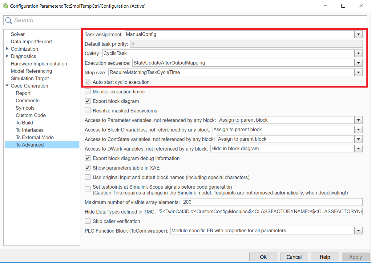Screen dimensions: 371x263
Task: Click the Apply button
Action: pyautogui.click(x=356, y=257)
